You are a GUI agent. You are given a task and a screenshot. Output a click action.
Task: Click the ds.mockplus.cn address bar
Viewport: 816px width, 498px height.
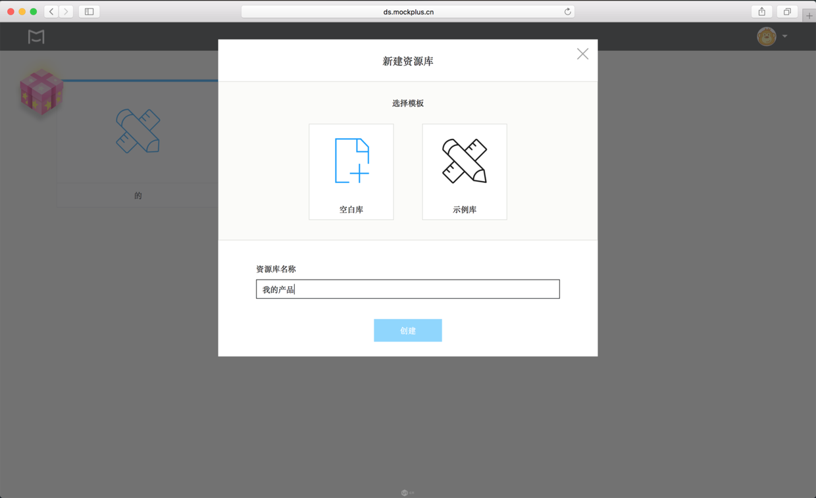point(408,12)
